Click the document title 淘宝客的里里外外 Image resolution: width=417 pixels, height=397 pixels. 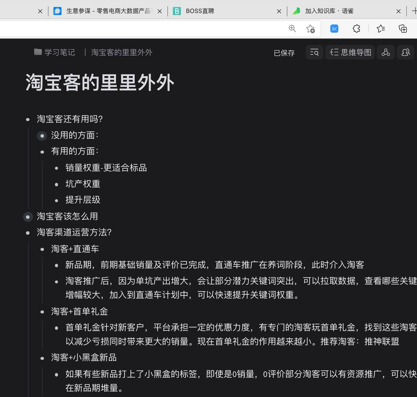[x=100, y=83]
